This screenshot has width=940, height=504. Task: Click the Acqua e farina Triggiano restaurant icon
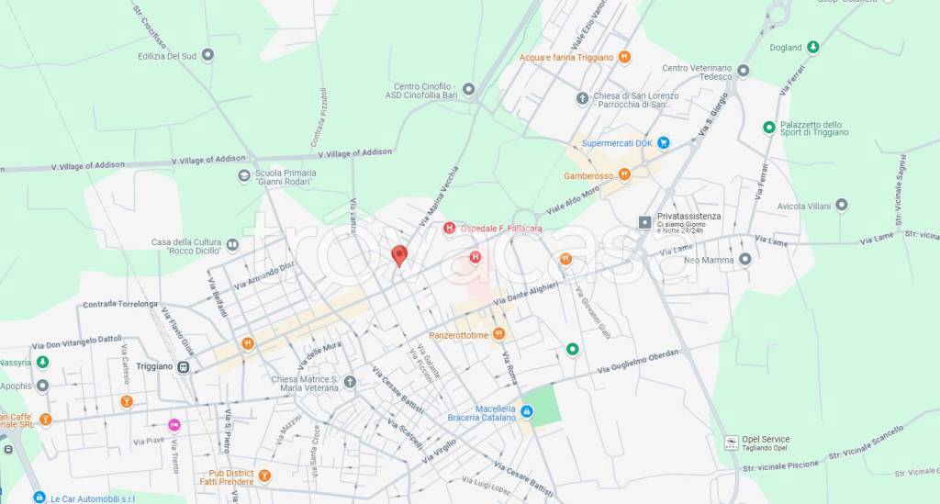pos(624,57)
